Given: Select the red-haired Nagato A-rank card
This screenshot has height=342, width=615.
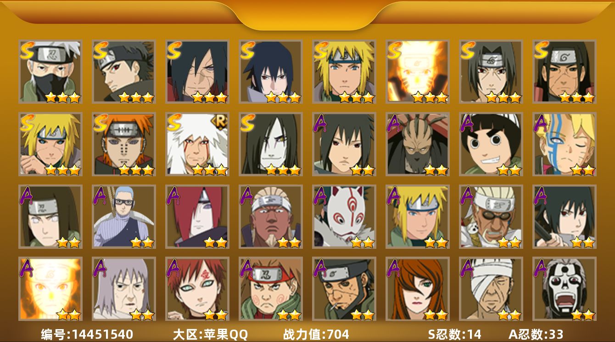Looking at the screenshot, I should click(197, 217).
